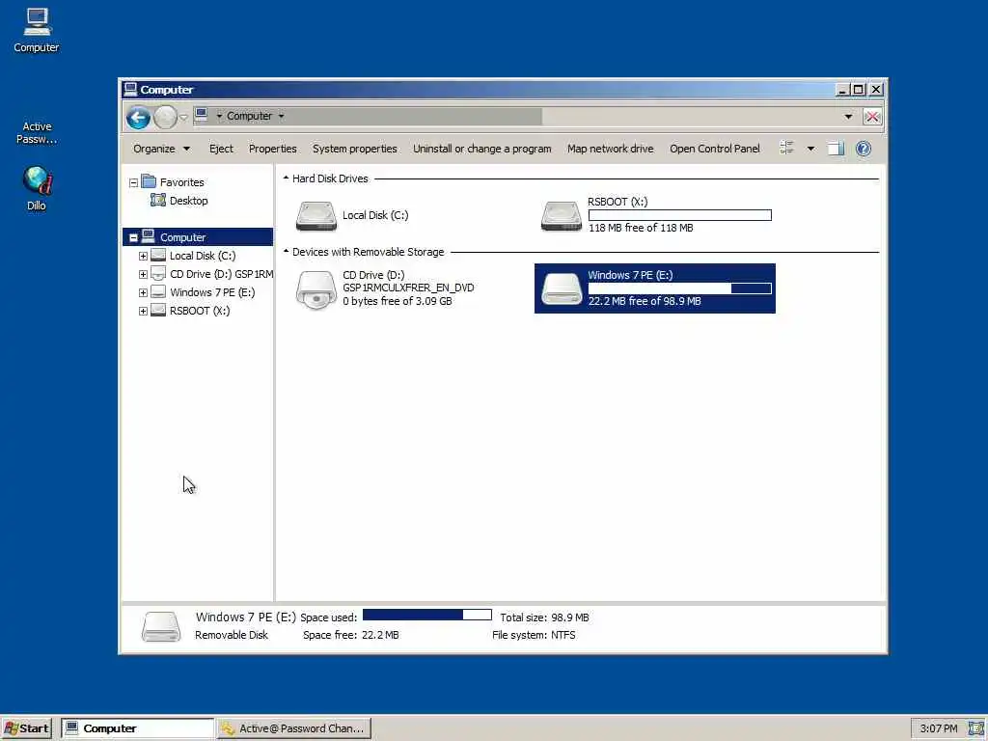The height and width of the screenshot is (741, 988).
Task: Click RSBOOT (X:) free space bar
Action: tap(680, 215)
